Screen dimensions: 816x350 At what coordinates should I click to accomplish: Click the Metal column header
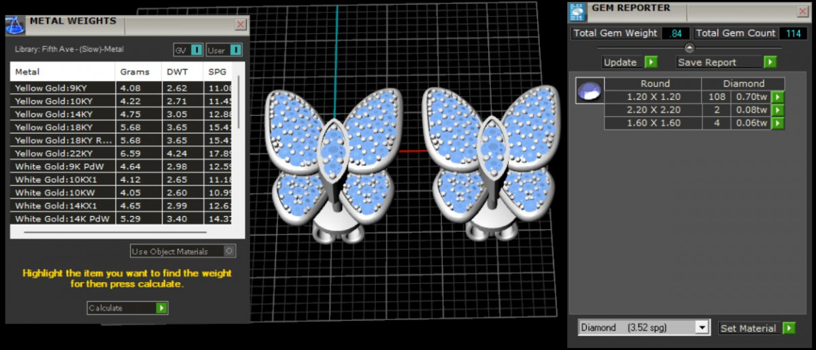[63, 71]
